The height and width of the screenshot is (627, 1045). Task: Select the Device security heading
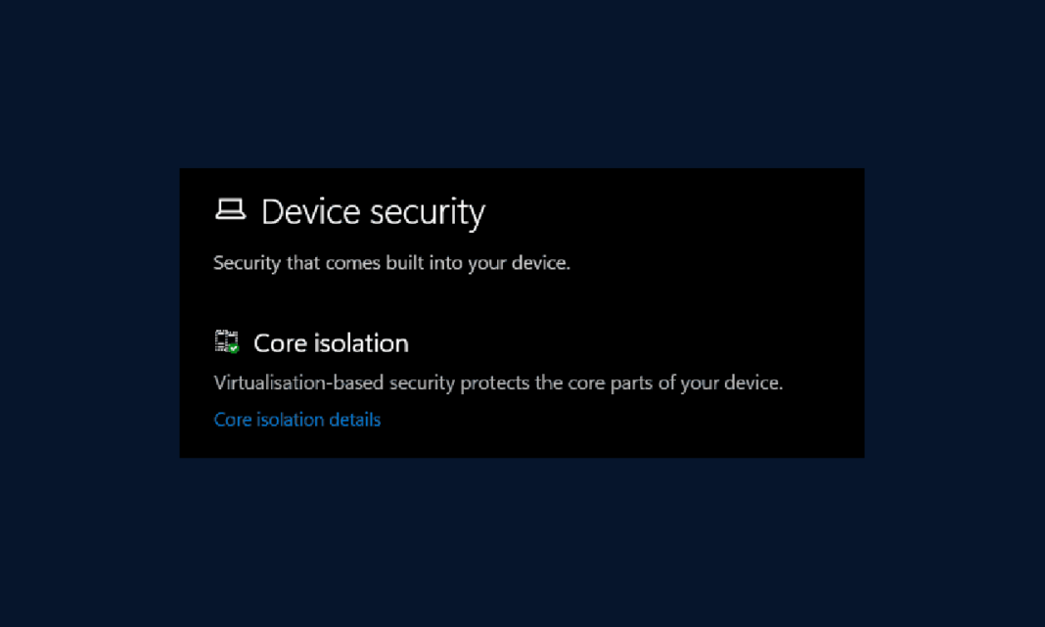(x=373, y=211)
